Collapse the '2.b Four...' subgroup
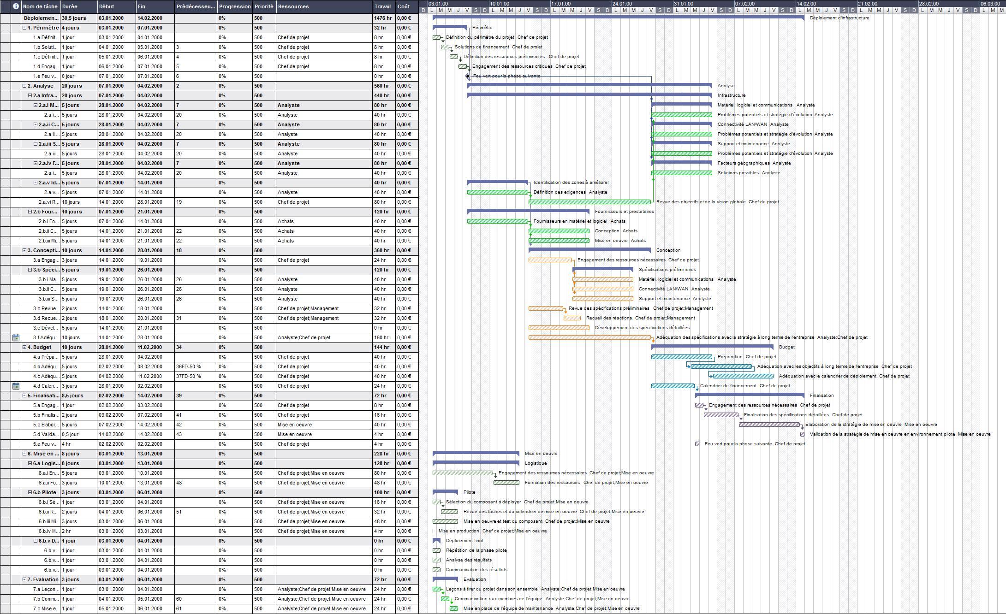1006x614 pixels. 30,212
